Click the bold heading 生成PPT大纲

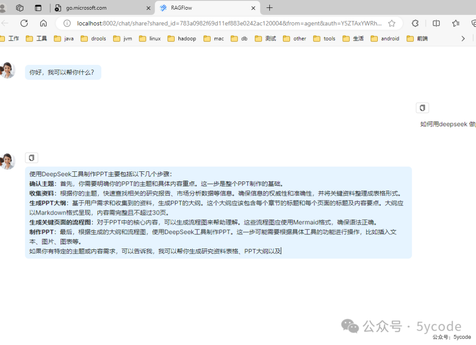[47, 203]
